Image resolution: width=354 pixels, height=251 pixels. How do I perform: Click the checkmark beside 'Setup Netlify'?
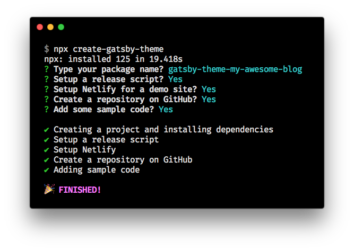coord(47,150)
